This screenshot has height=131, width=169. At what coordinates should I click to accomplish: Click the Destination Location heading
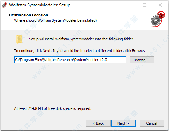[29, 15]
